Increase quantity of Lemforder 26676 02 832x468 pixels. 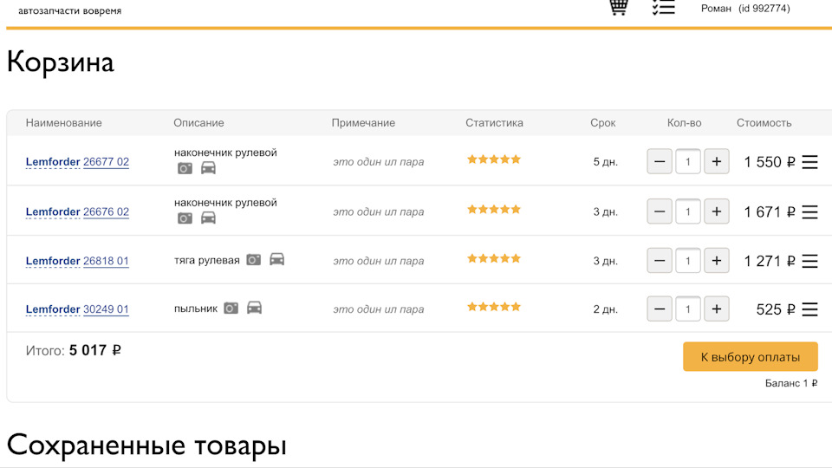point(717,211)
